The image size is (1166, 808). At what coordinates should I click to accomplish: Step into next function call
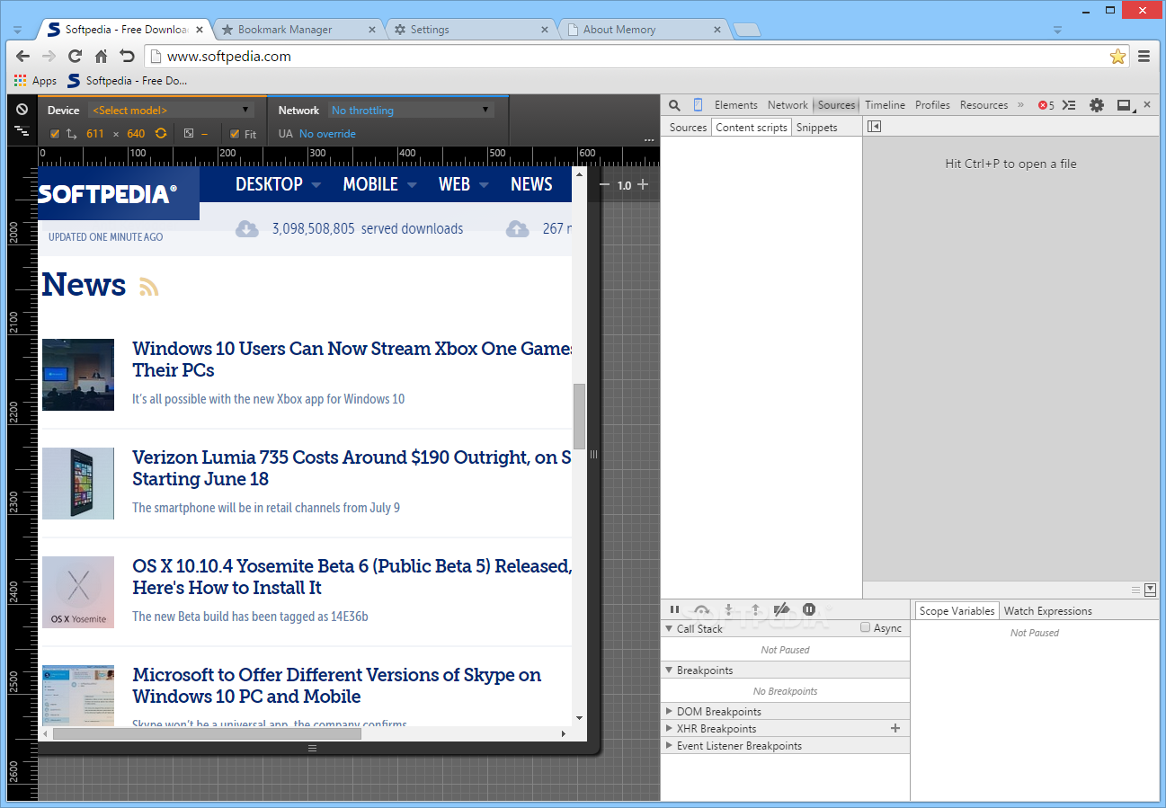pyautogui.click(x=729, y=609)
